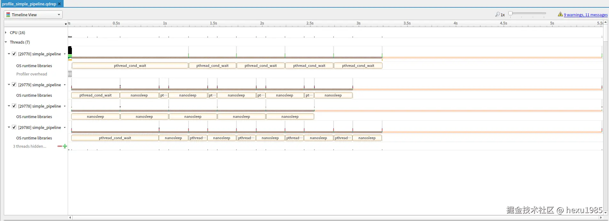The image size is (609, 221).
Task: Select last pthread_cond_wait block of thread 29770
Action: [x=358, y=66]
